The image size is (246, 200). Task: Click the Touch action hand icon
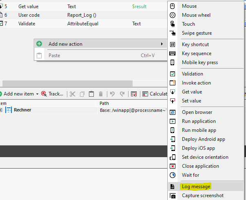click(173, 24)
